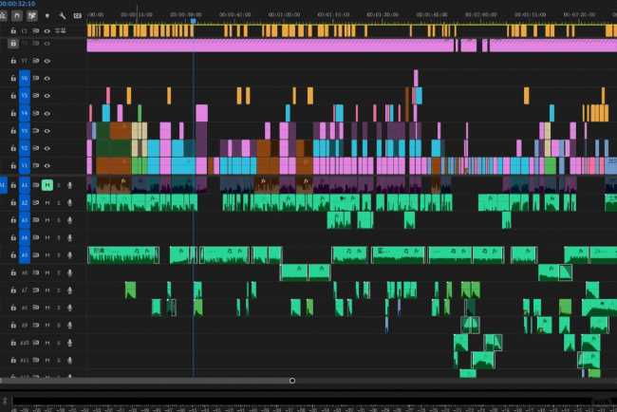Click the A1 source patching indicator
Viewport: 617px width, 412px height.
pyautogui.click(x=4, y=185)
